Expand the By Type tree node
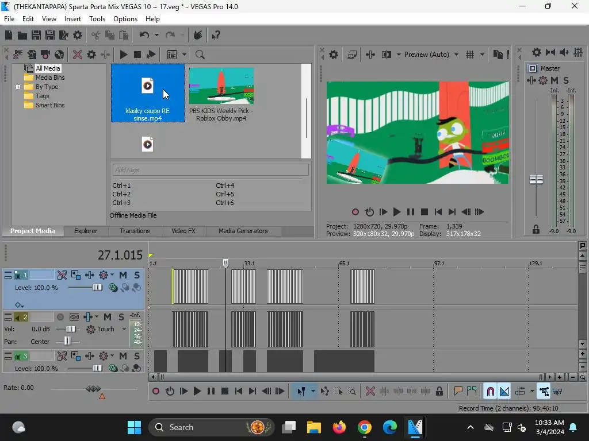589x441 pixels. [x=18, y=87]
